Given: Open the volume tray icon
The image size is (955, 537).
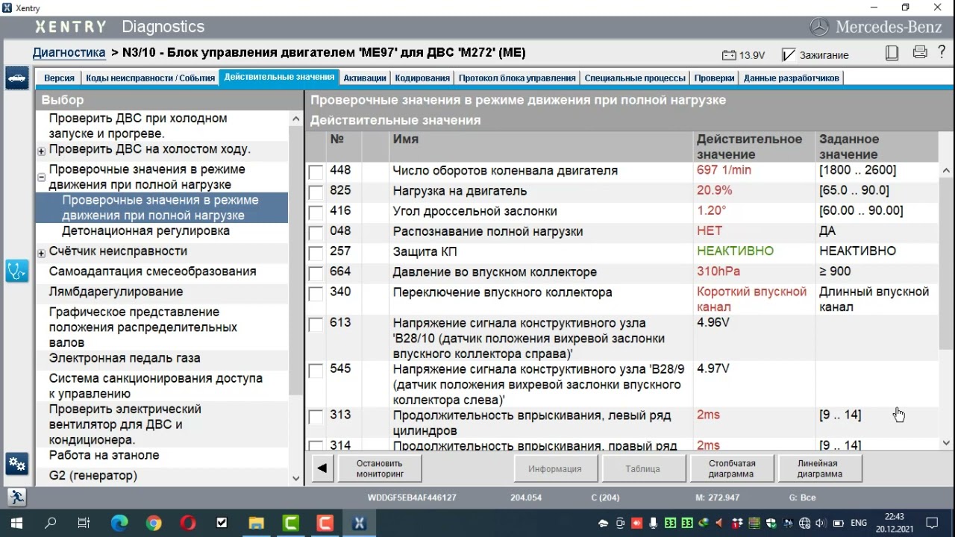Looking at the screenshot, I should [x=821, y=524].
